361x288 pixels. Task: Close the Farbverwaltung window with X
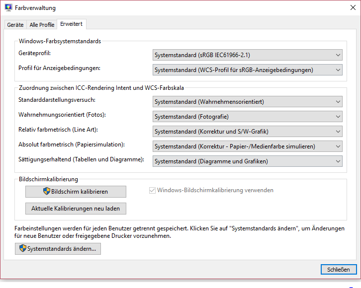(353, 7)
